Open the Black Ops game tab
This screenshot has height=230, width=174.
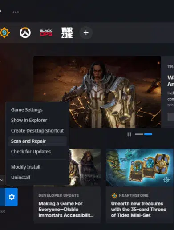coord(46,32)
